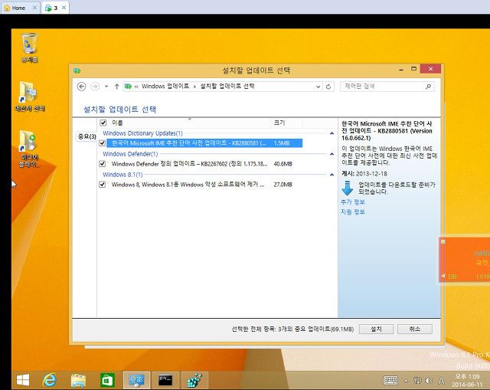Click the taskbar icon right of command prompt
Viewport: 490px width, 390px height.
coord(194,380)
